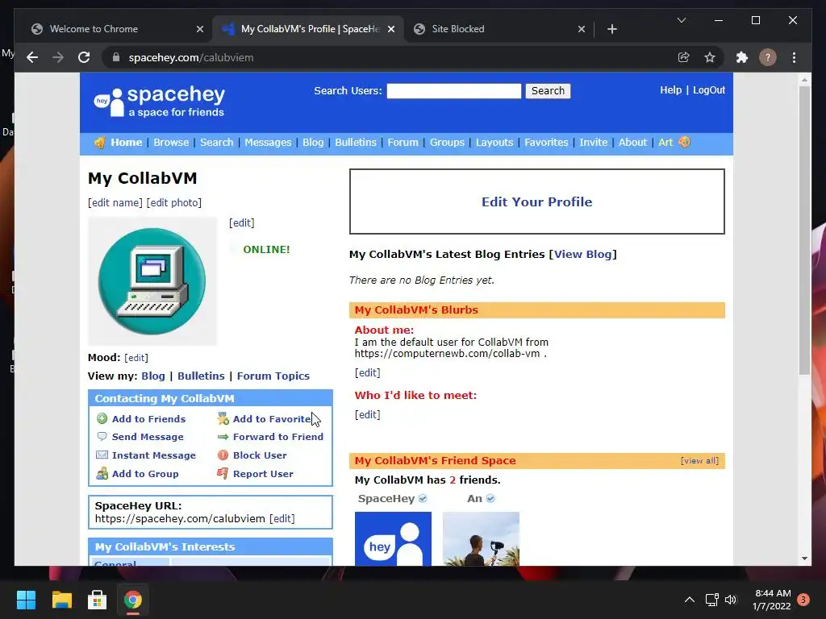Open Layouts in navigation bar
This screenshot has width=826, height=619.
tap(494, 142)
